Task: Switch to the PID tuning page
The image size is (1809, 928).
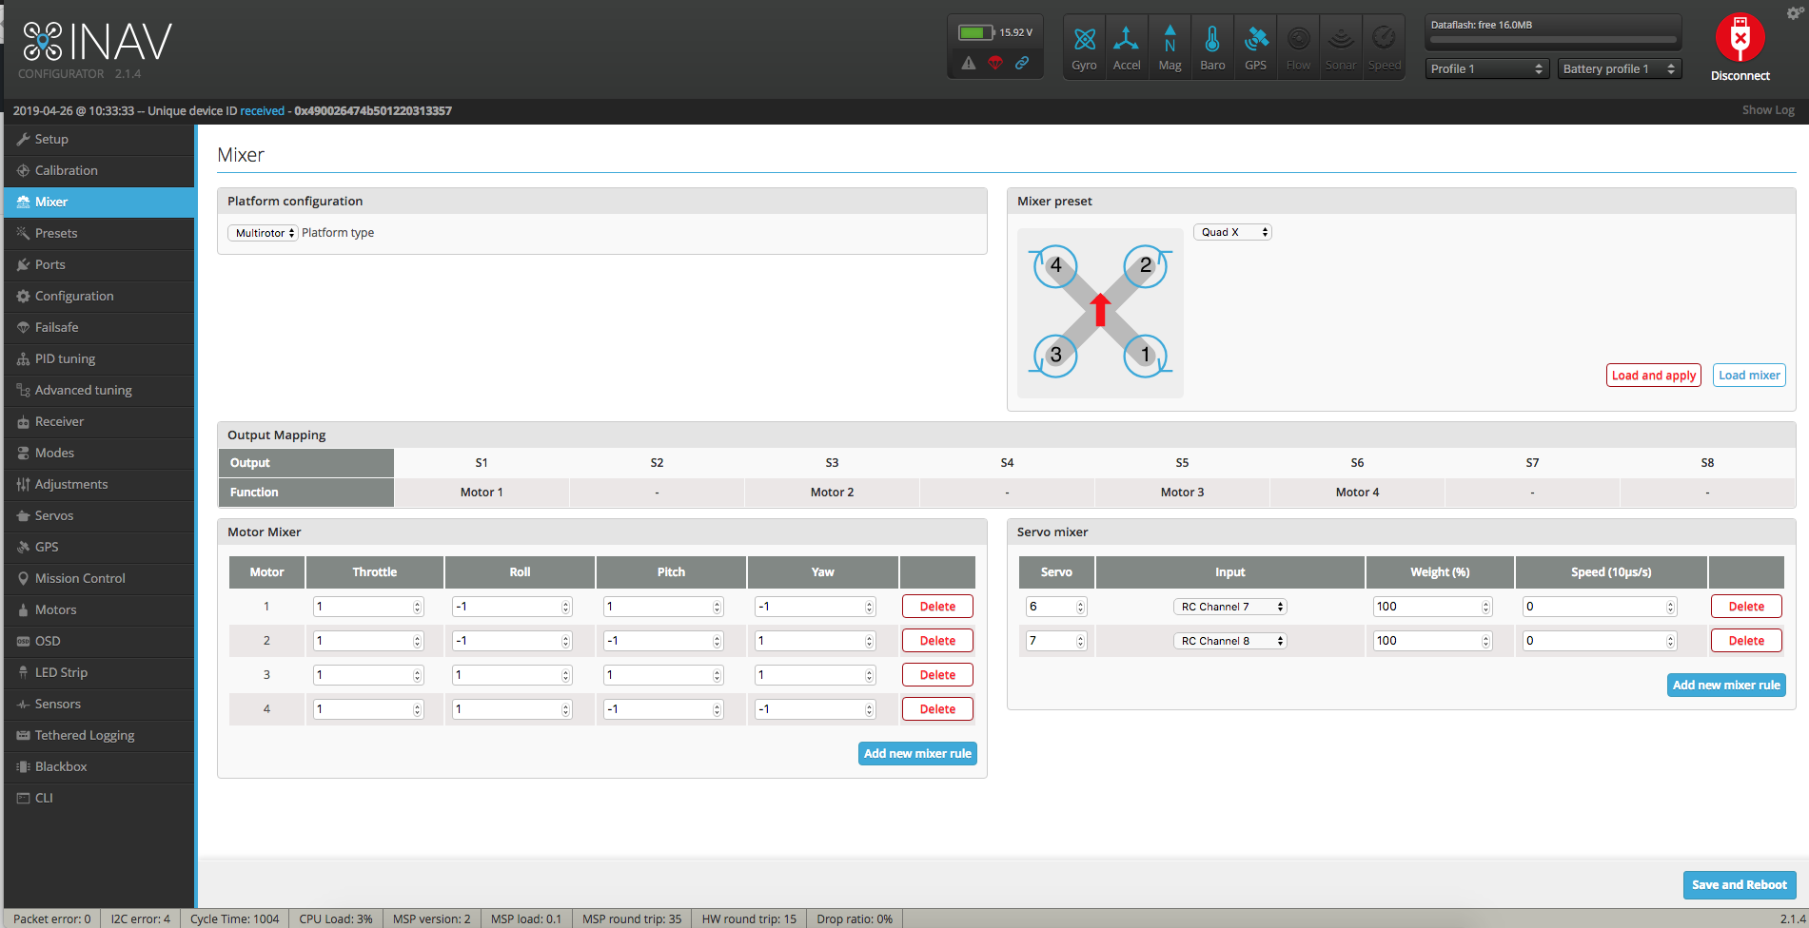Action: (x=65, y=358)
